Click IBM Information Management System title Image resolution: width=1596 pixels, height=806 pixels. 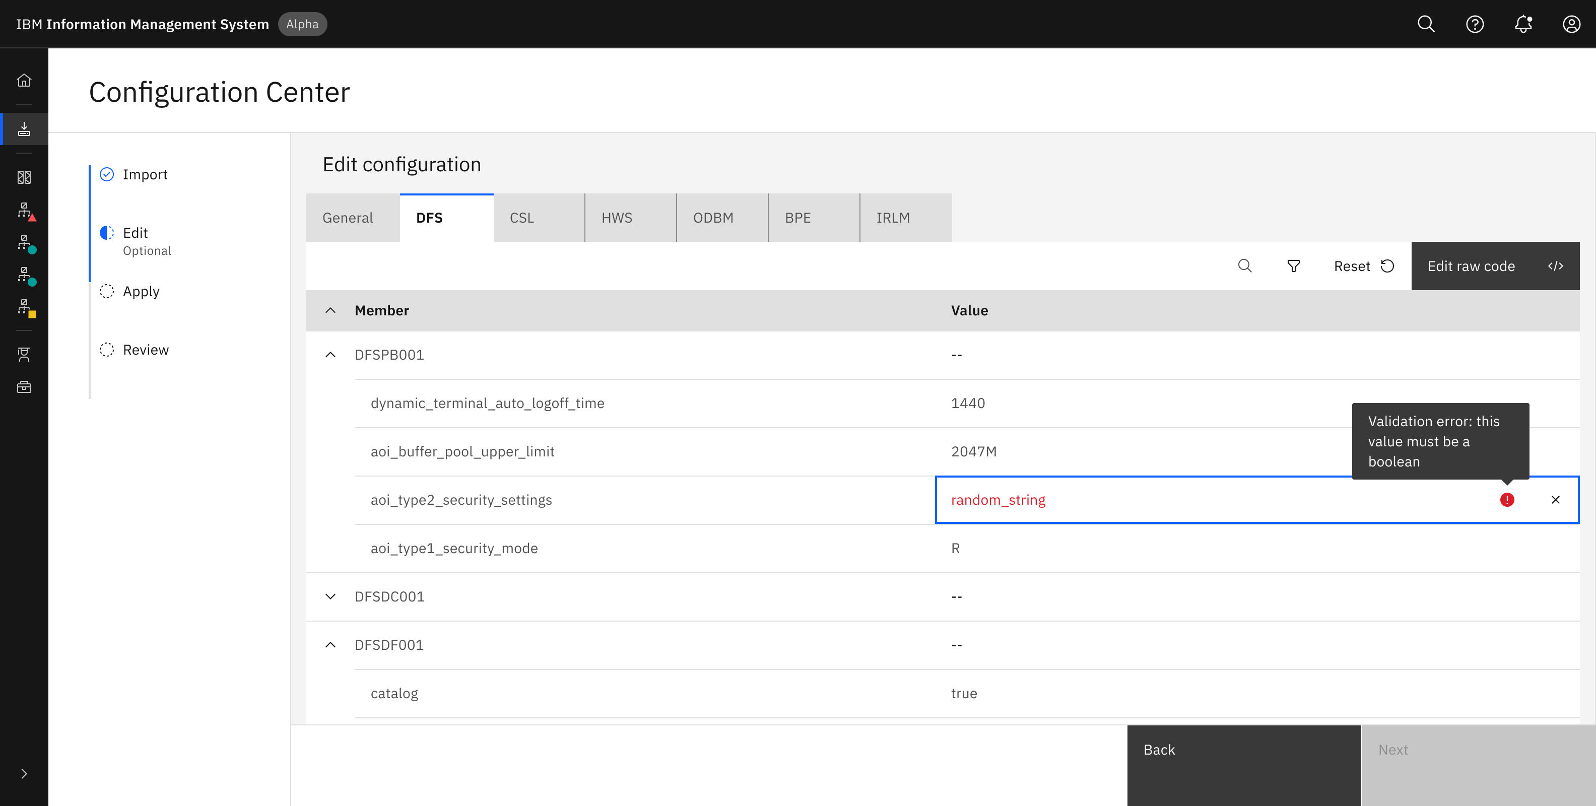(x=143, y=24)
